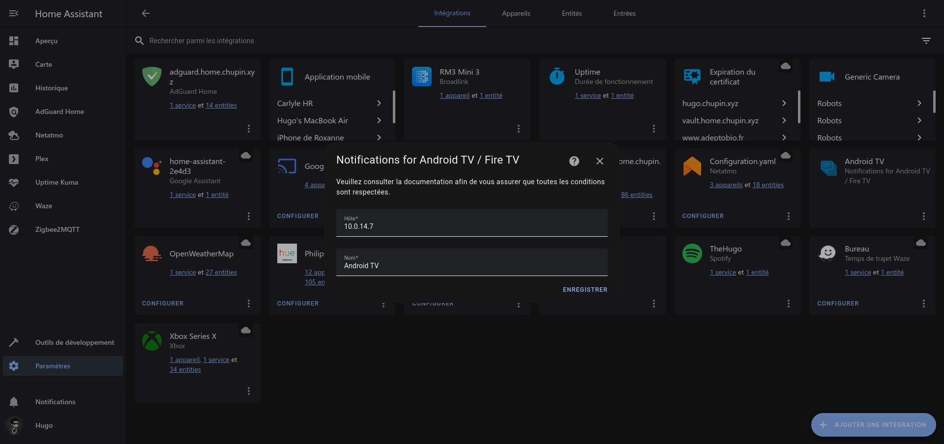The image size is (944, 444).
Task: Open Notifications bell icon
Action: pyautogui.click(x=14, y=402)
